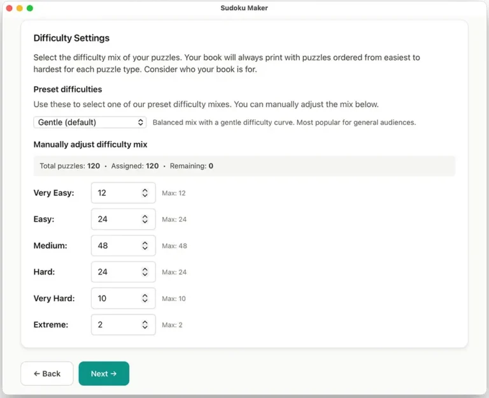Click the green zoom window button

tap(30, 8)
